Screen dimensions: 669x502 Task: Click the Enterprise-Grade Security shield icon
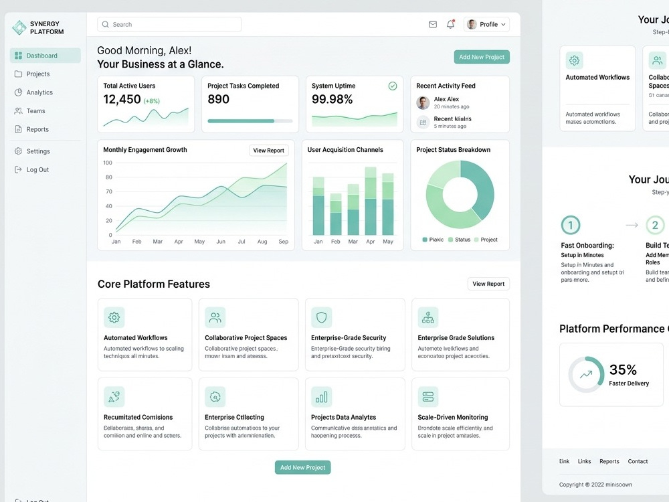tap(321, 317)
